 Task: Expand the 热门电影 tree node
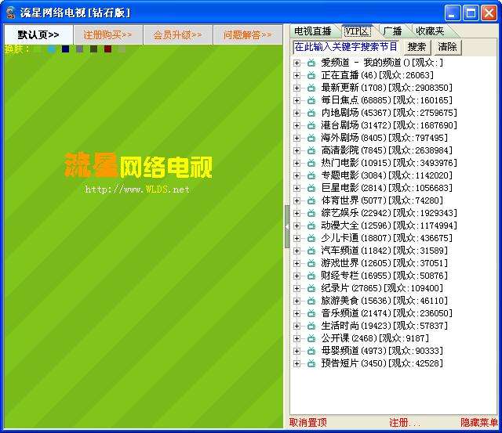click(297, 163)
